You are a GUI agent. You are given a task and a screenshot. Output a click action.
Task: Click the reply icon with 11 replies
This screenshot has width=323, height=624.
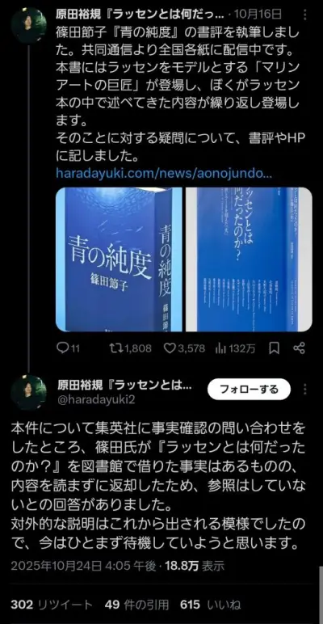[x=68, y=348]
